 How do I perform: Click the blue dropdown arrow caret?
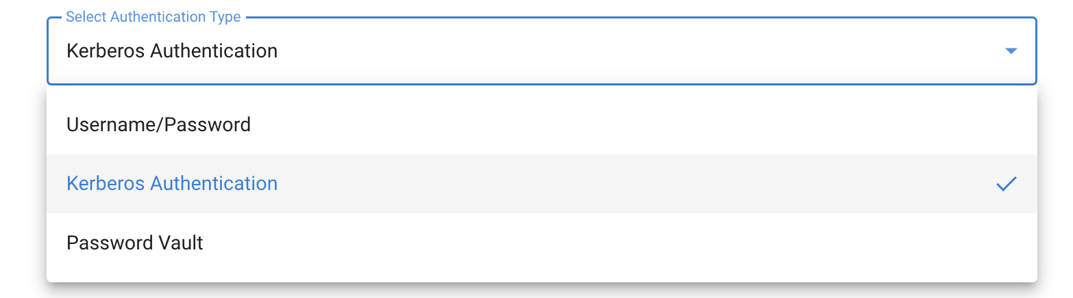[x=1011, y=51]
